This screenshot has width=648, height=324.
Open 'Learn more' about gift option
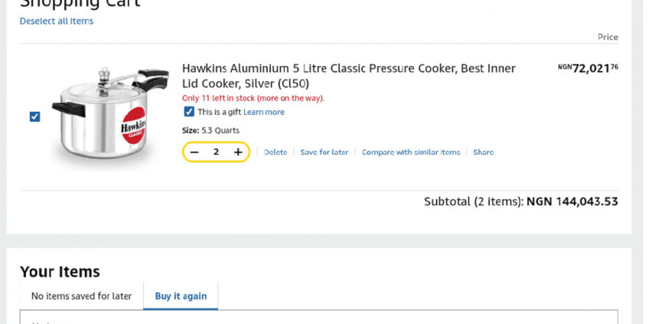coord(264,112)
